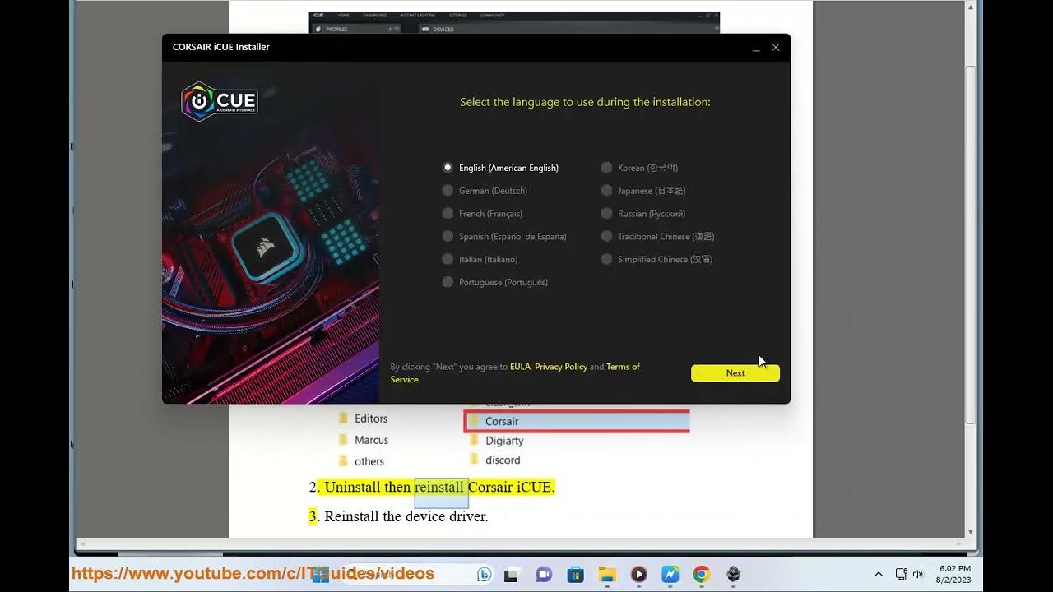The height and width of the screenshot is (592, 1053).
Task: Open Task View from the taskbar
Action: [512, 574]
